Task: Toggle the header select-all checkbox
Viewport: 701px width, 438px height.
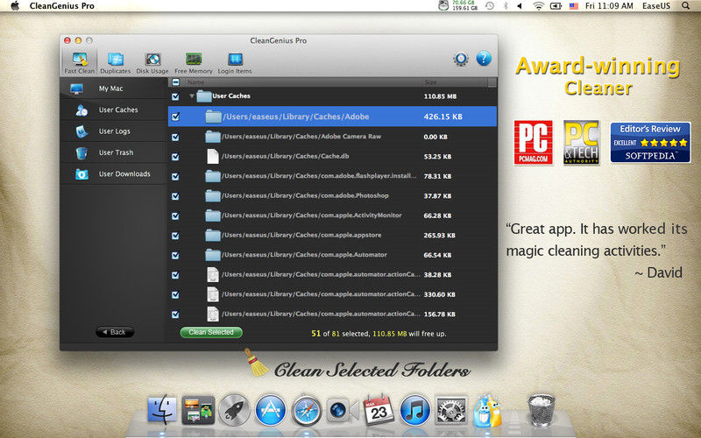Action: tap(176, 82)
